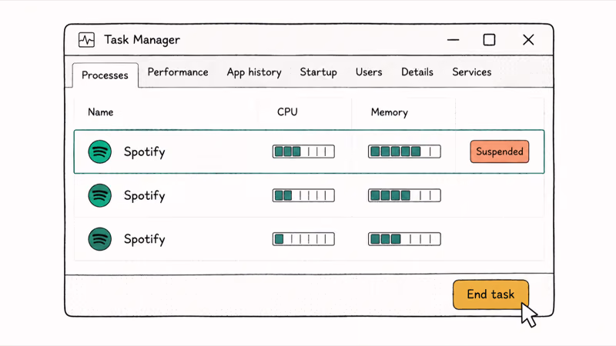The height and width of the screenshot is (346, 616).
Task: Click the Spotify icon in the bottom row
Action: (x=100, y=239)
